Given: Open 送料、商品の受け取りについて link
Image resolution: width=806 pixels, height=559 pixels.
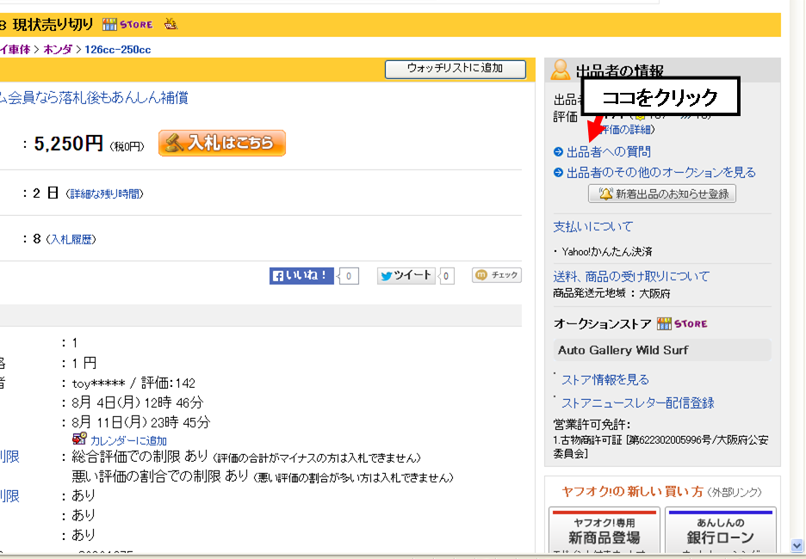Looking at the screenshot, I should (630, 276).
